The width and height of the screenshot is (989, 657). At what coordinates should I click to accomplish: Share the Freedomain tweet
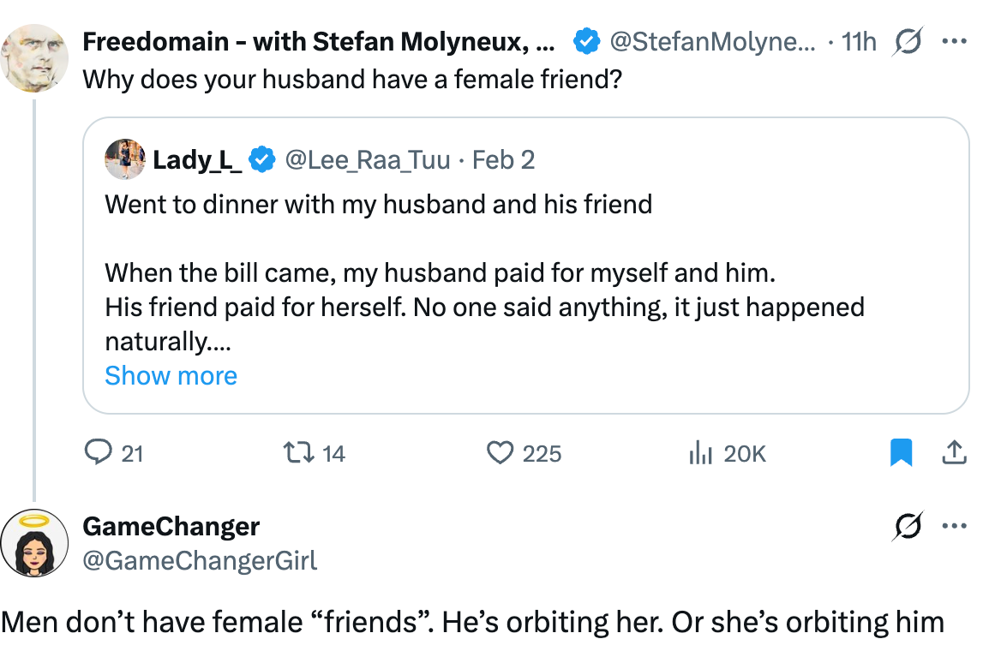click(x=954, y=452)
